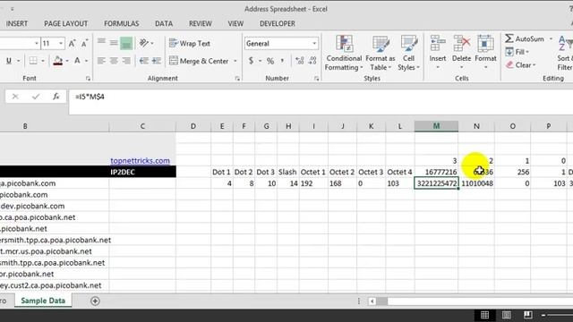Image resolution: width=573 pixels, height=322 pixels.
Task: Apply percent style
Action: [x=270, y=61]
